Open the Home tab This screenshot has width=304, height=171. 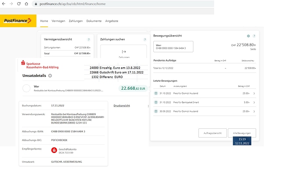pos(44,21)
